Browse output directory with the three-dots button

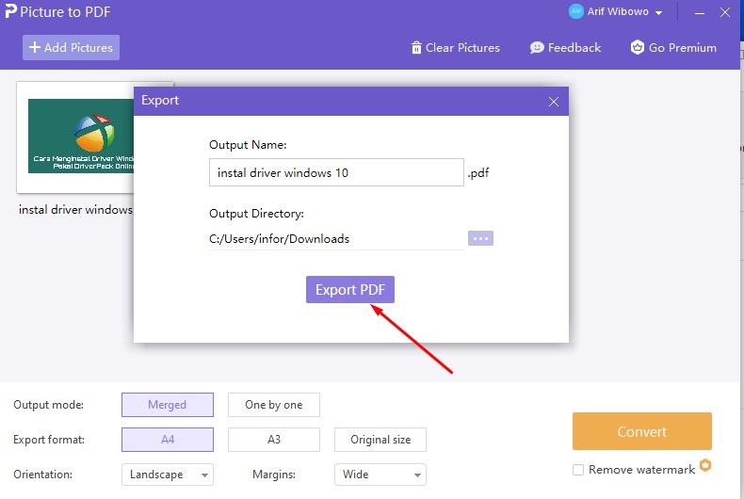point(480,238)
